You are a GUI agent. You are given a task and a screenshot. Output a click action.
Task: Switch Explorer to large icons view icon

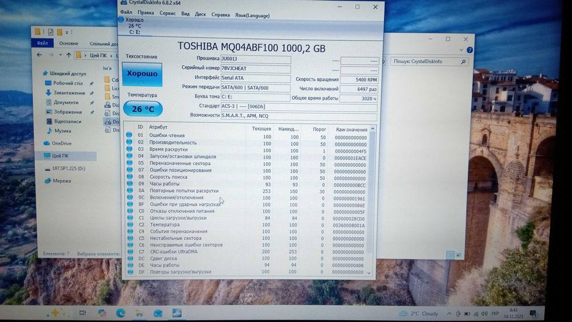[459, 255]
